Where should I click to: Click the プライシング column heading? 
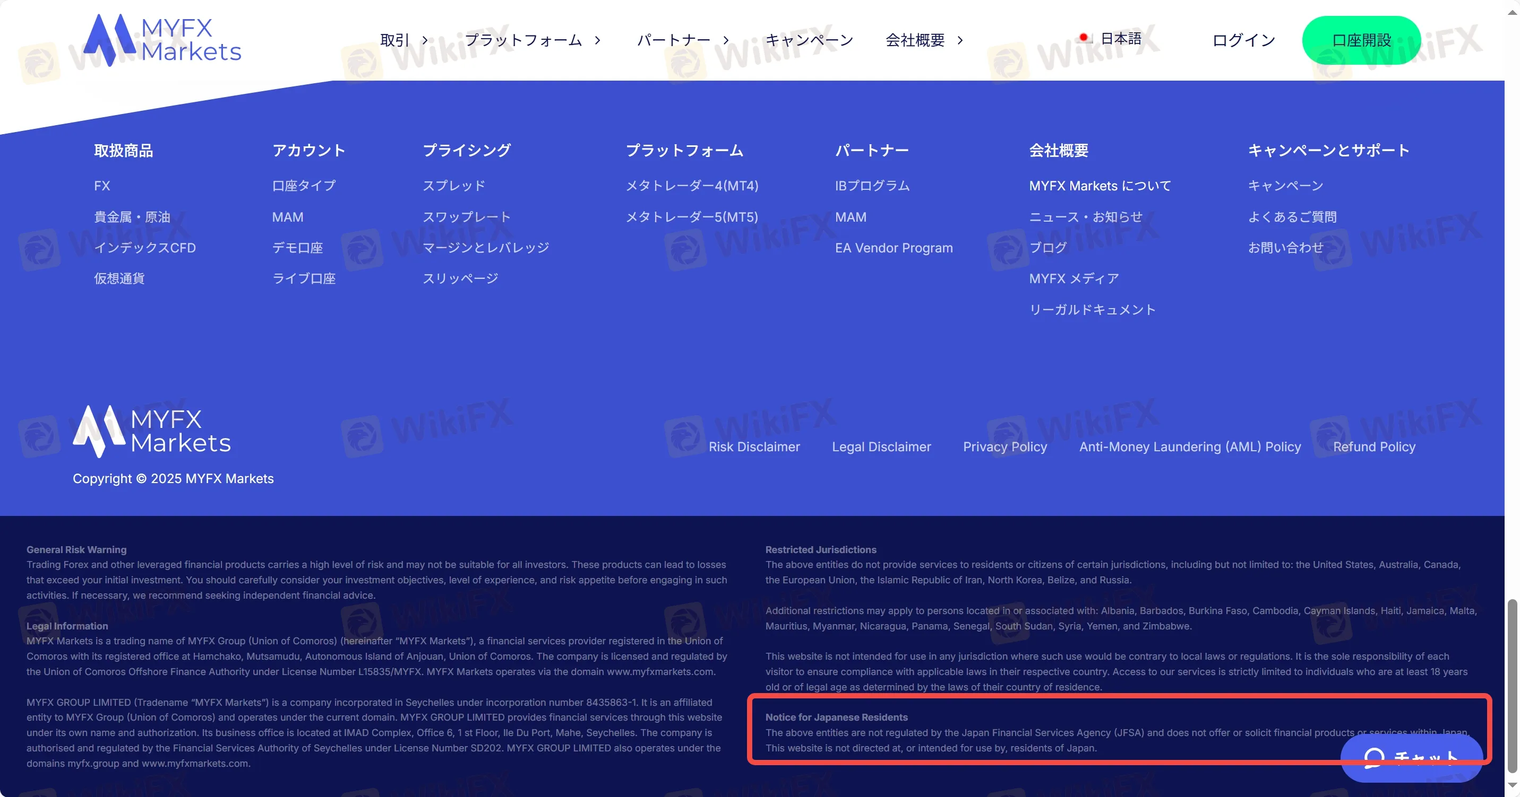click(x=467, y=150)
